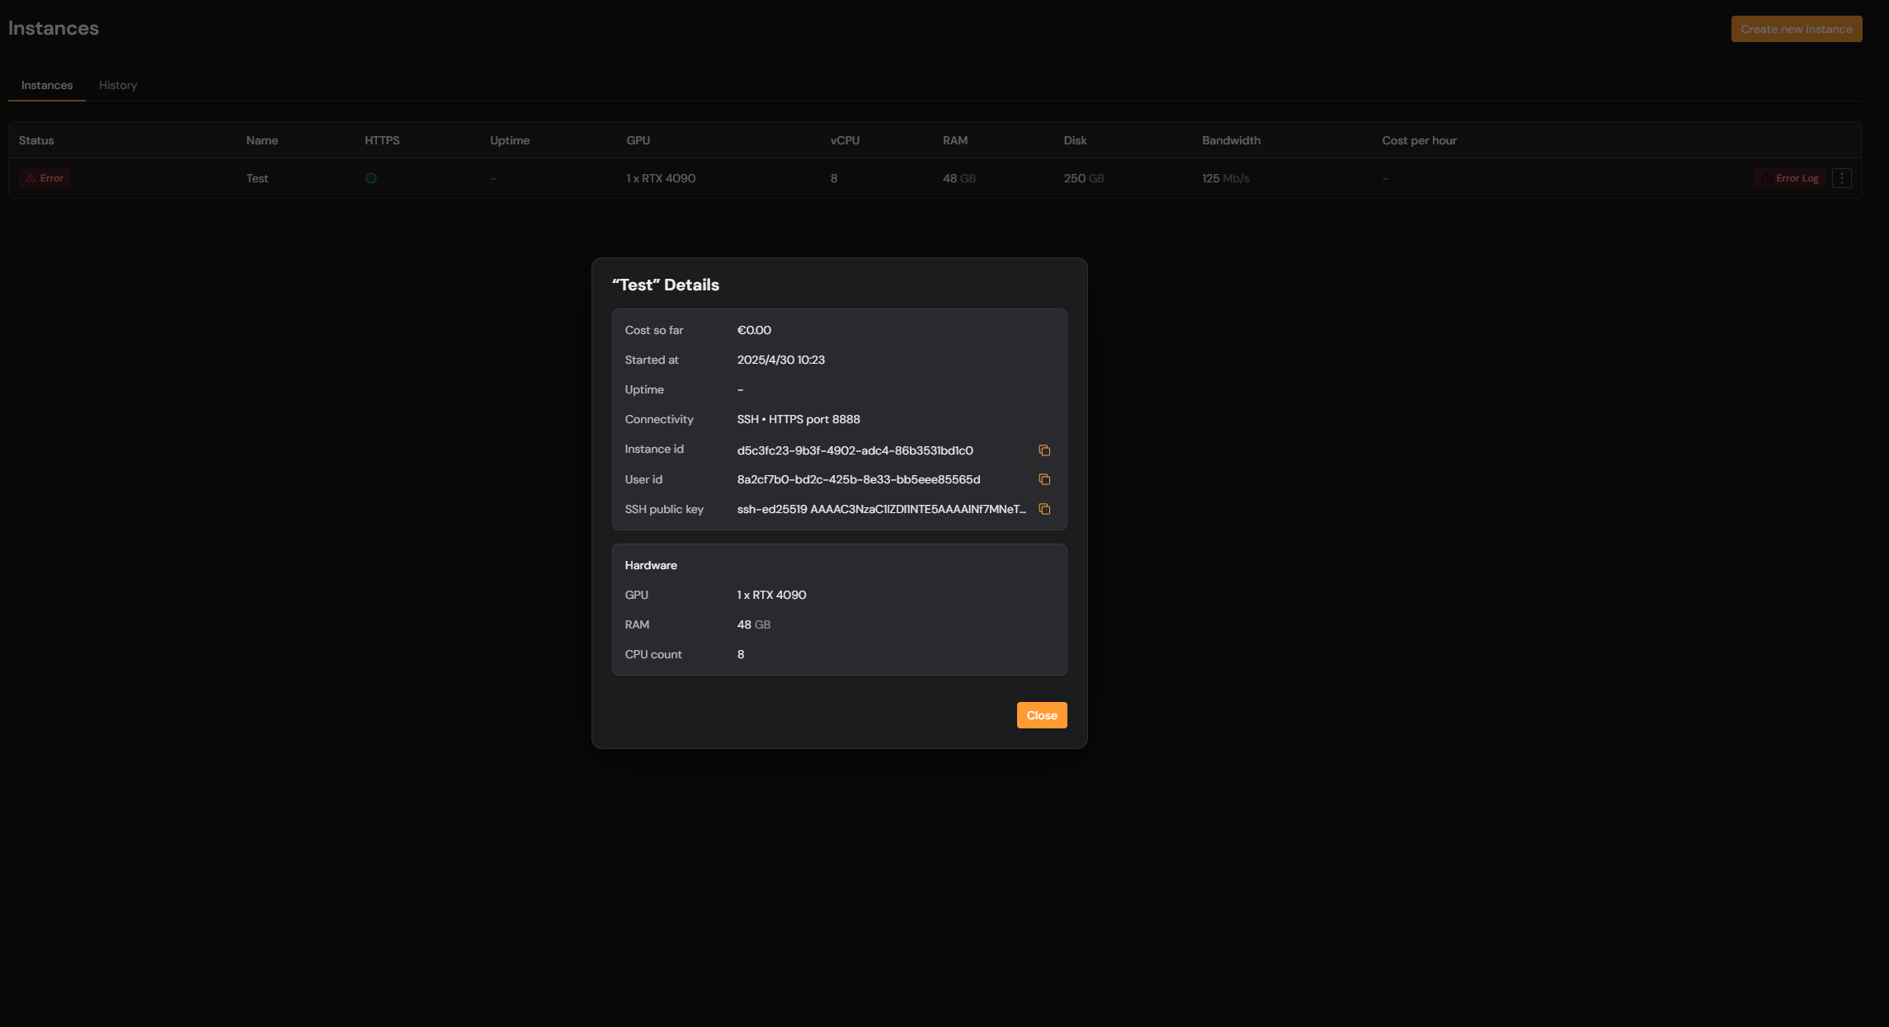Click the Cost per hour column header

[1419, 140]
